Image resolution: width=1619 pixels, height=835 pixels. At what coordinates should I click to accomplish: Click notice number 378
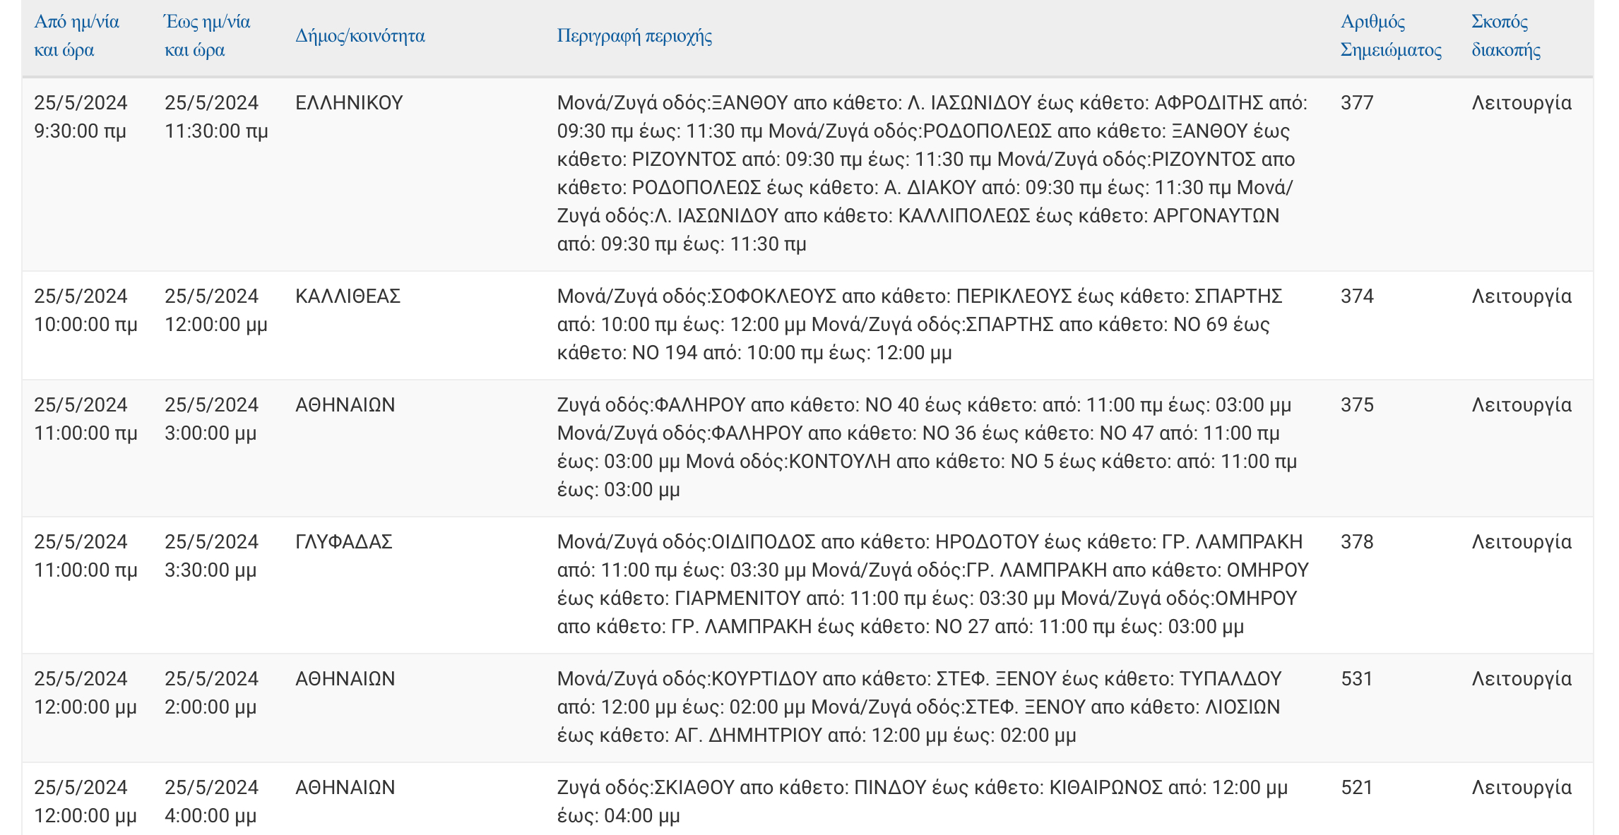[x=1357, y=542]
